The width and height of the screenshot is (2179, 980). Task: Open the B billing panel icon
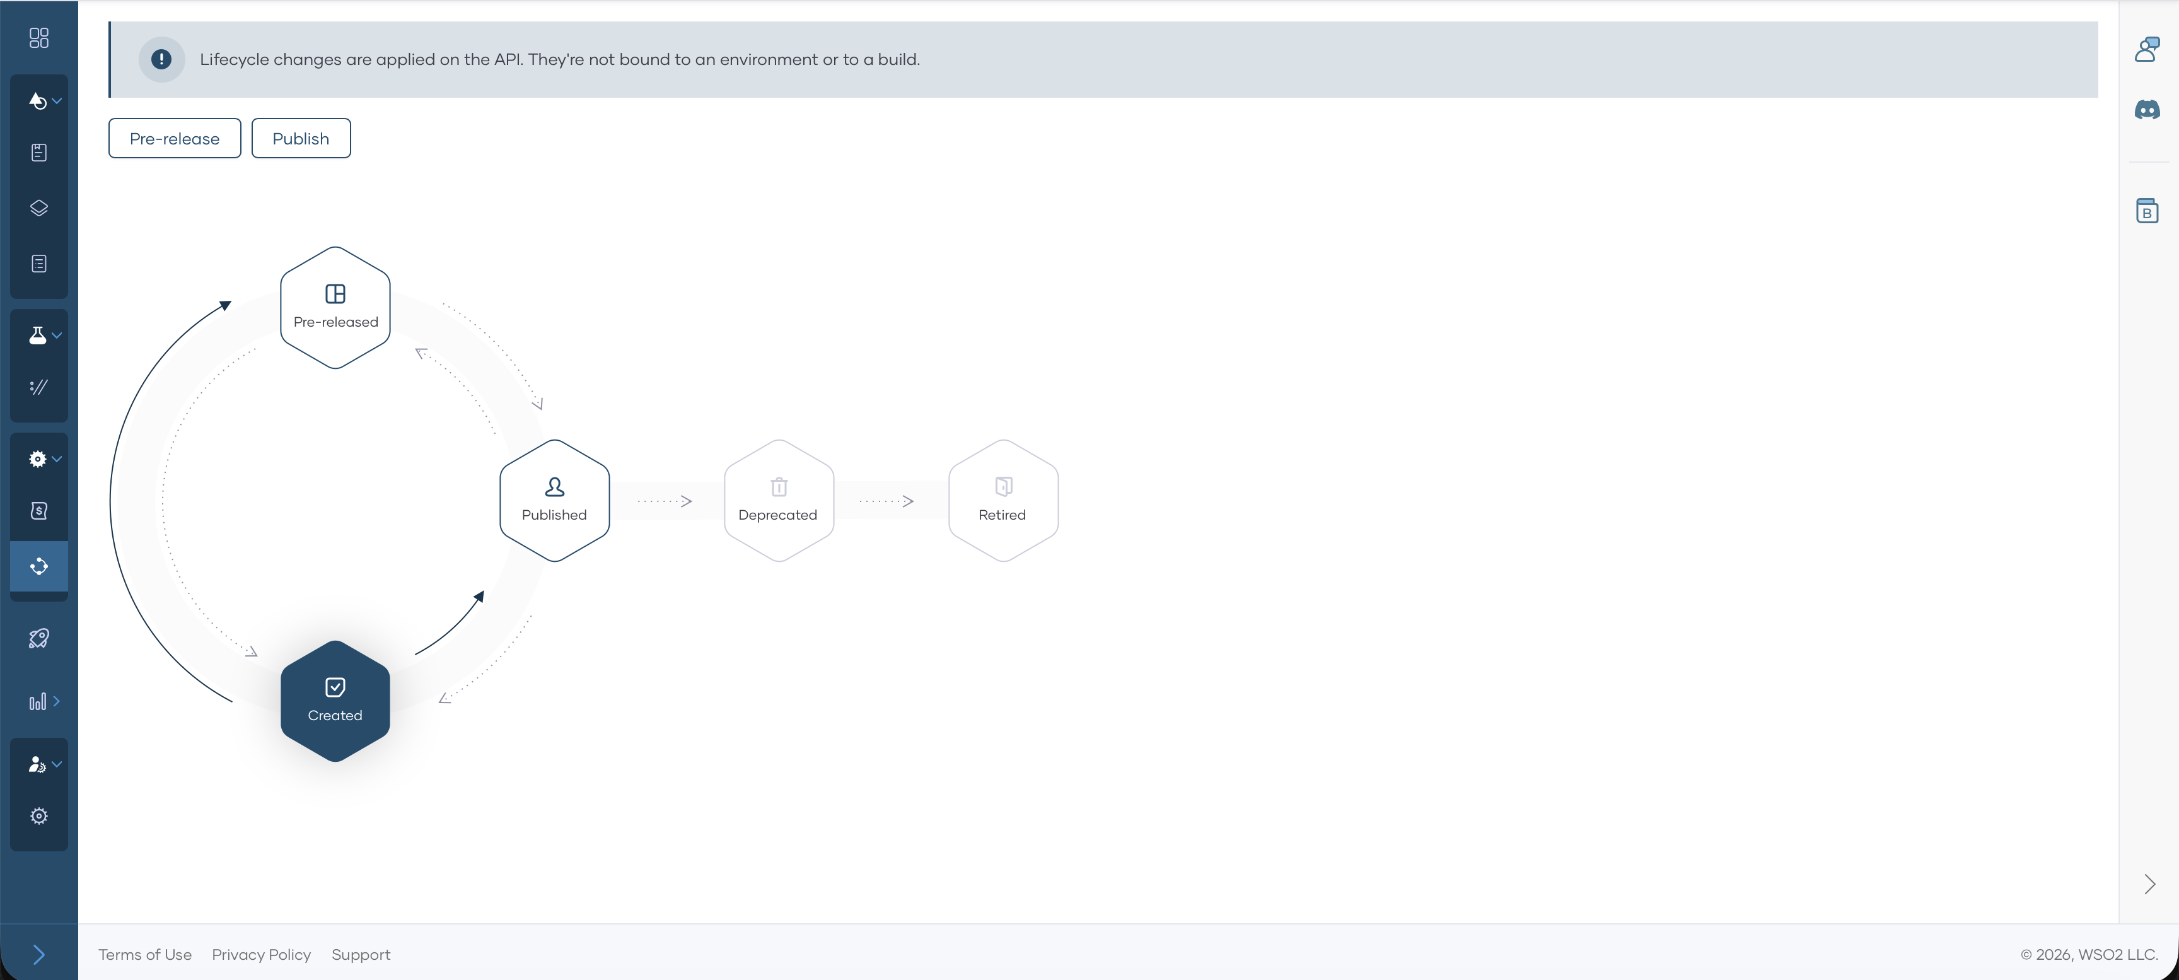[x=2147, y=211]
